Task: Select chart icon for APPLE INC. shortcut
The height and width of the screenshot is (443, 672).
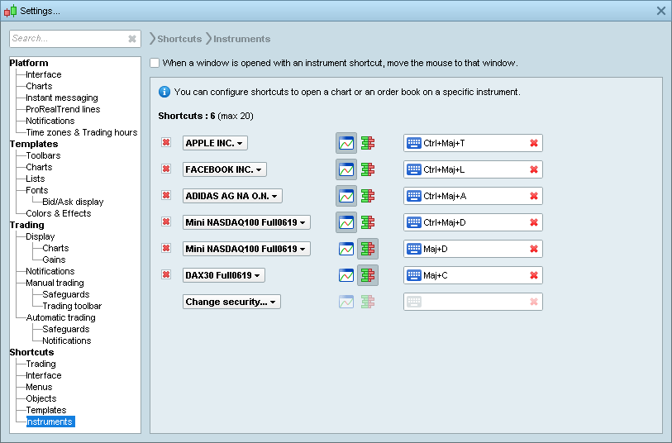Action: click(x=346, y=143)
